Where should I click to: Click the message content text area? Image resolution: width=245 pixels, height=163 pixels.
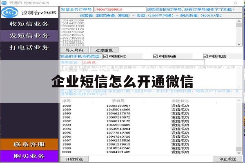tap(151, 77)
